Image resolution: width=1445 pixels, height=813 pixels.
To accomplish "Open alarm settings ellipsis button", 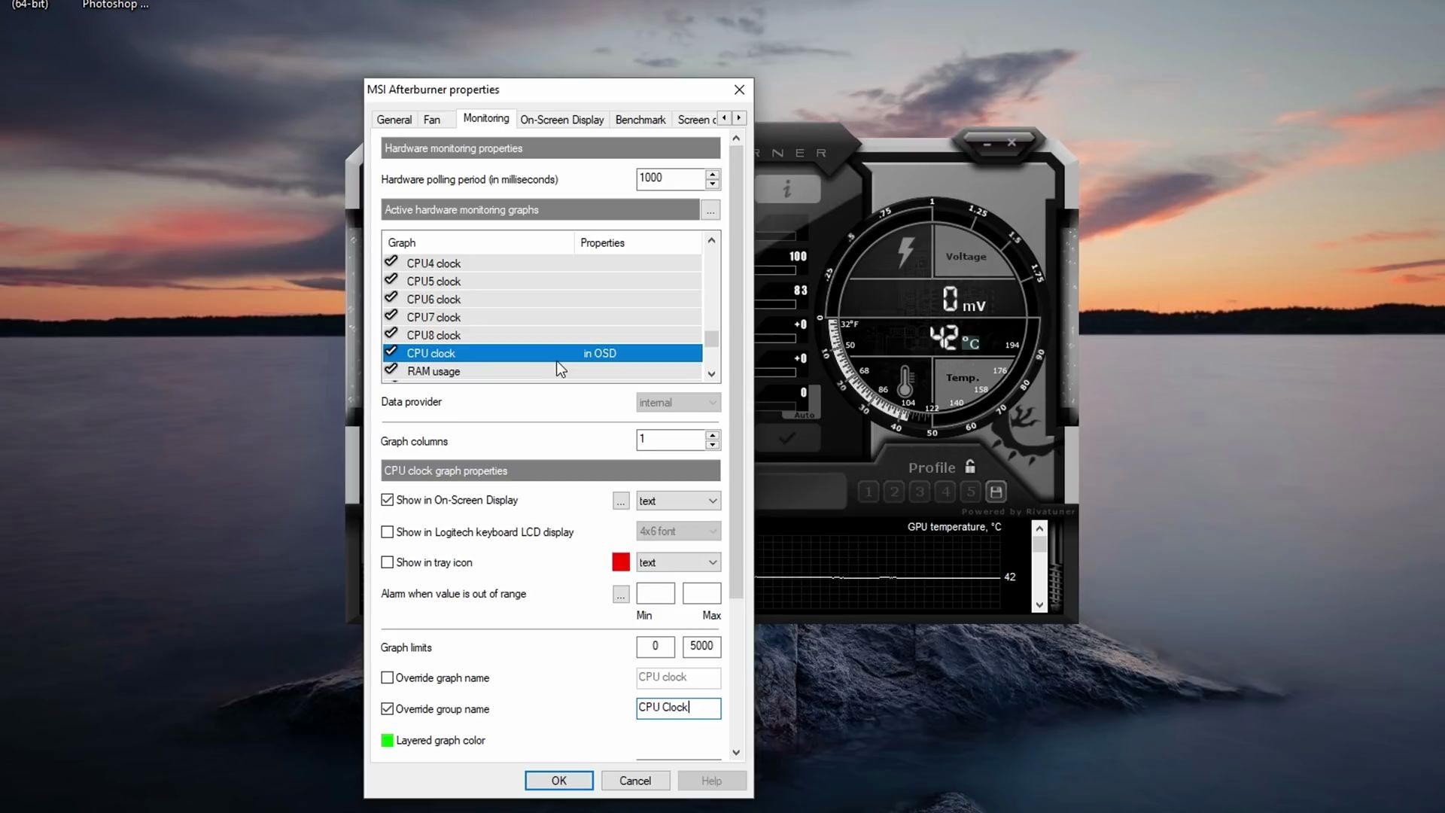I will pyautogui.click(x=620, y=595).
